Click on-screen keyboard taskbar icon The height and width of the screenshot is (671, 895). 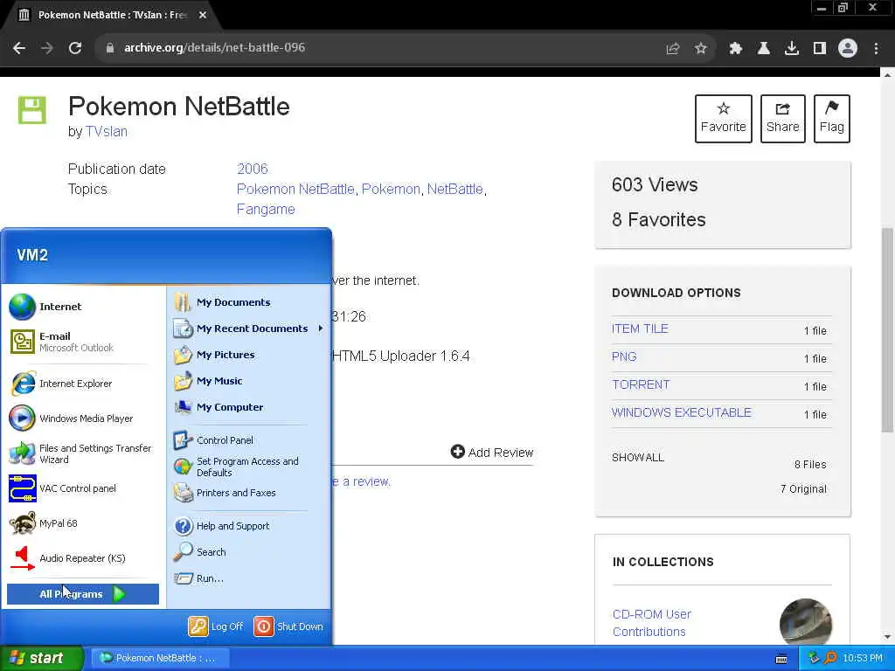[781, 659]
